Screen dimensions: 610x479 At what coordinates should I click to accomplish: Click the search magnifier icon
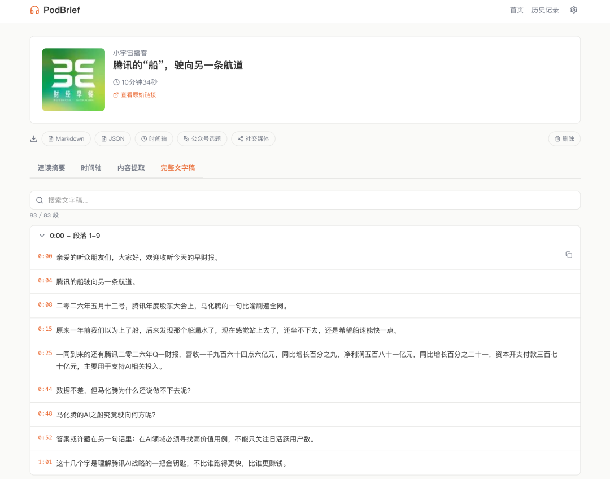pos(40,201)
